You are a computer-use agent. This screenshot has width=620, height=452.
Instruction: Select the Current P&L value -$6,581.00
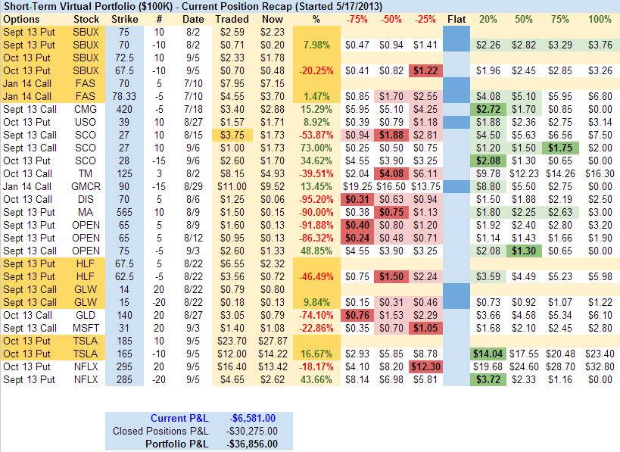pyautogui.click(x=253, y=419)
